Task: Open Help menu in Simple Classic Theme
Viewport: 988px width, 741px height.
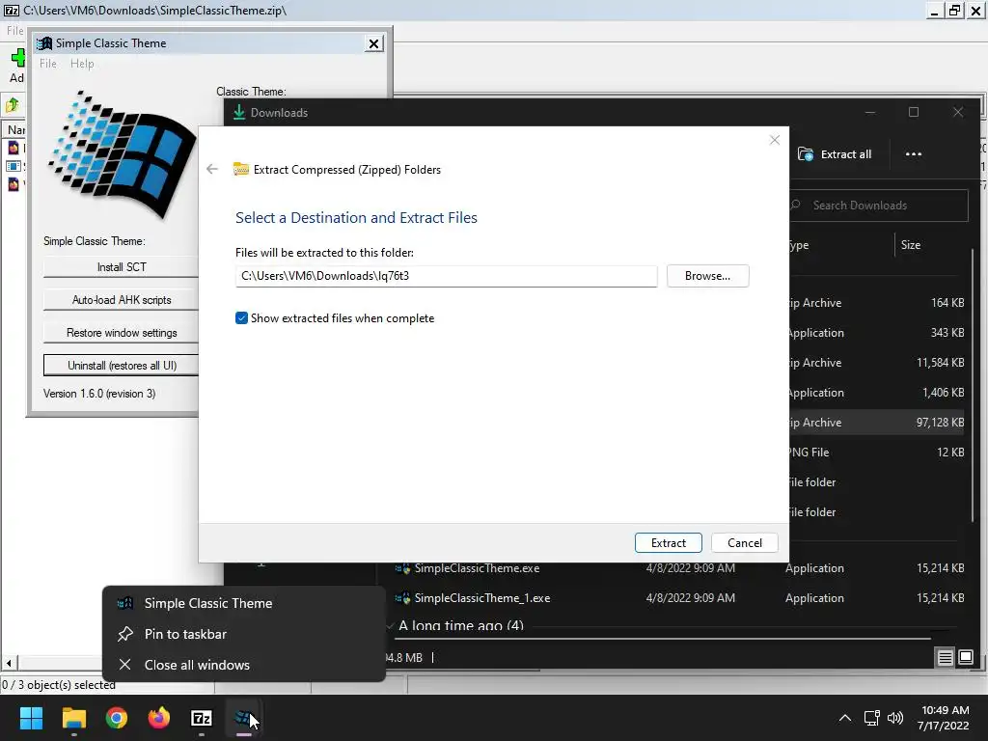Action: pos(82,64)
